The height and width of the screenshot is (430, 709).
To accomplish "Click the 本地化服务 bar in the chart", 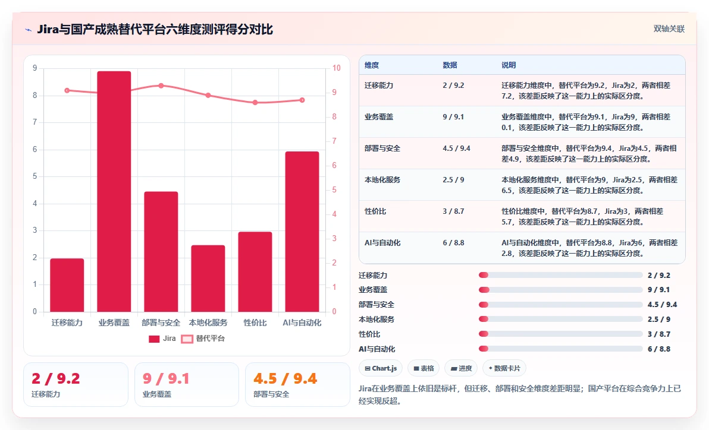I will 208,278.
